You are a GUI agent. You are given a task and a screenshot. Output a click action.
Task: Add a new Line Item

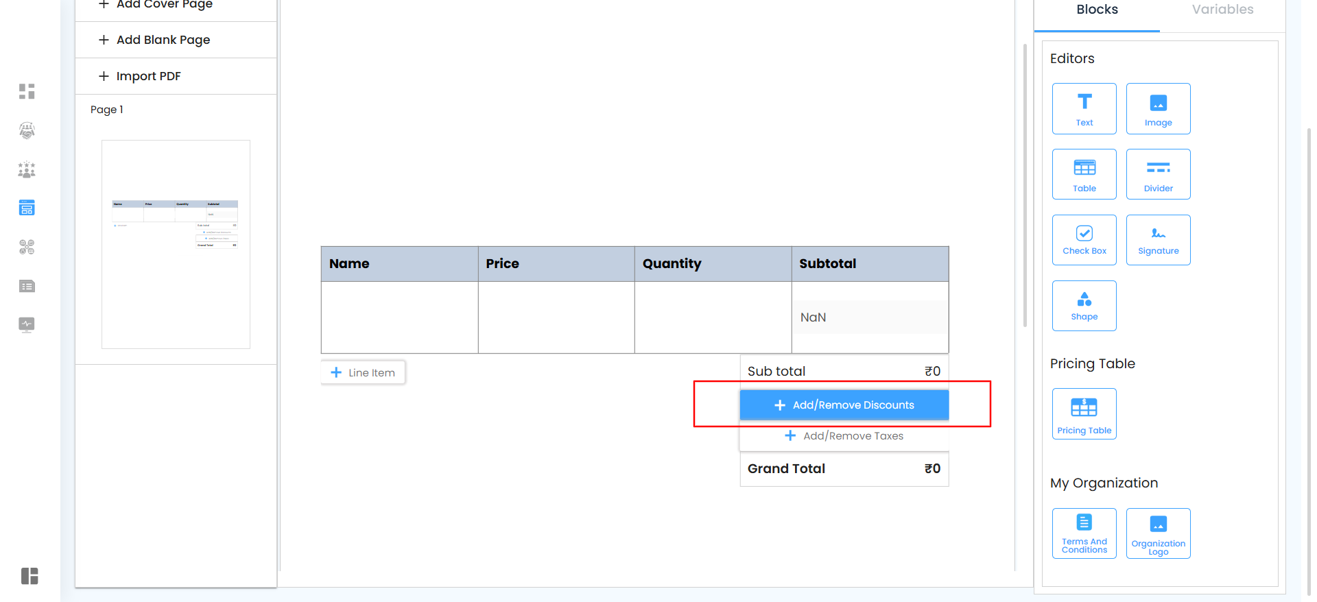click(x=363, y=372)
